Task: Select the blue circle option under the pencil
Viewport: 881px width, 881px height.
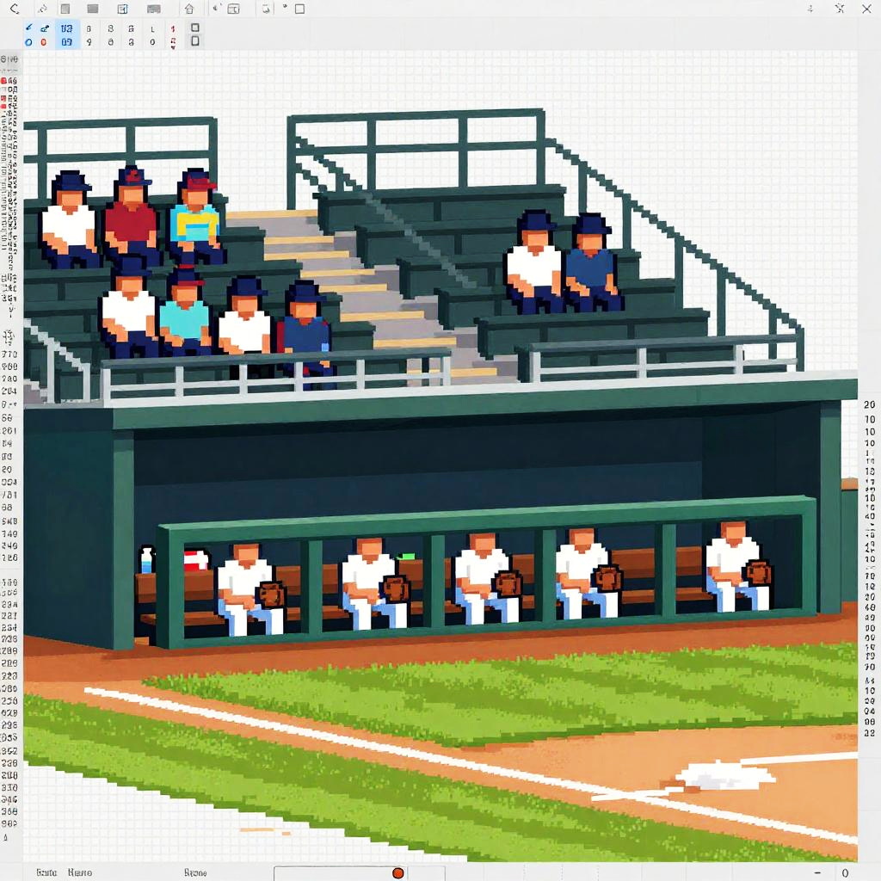Action: coord(28,41)
